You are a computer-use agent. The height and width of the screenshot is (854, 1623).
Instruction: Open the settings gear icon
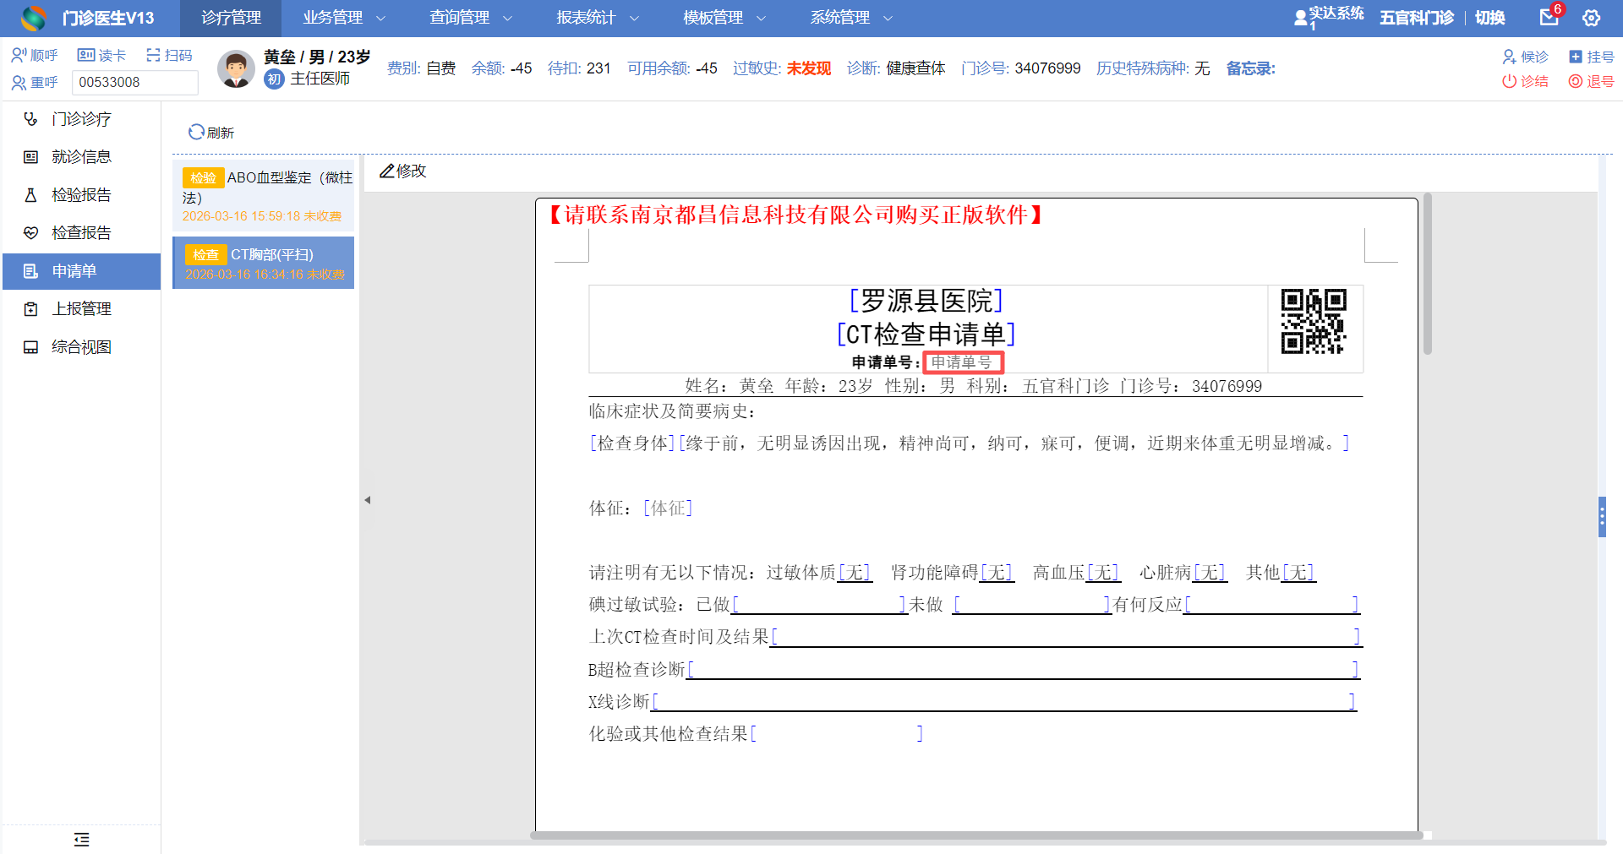pos(1592,18)
